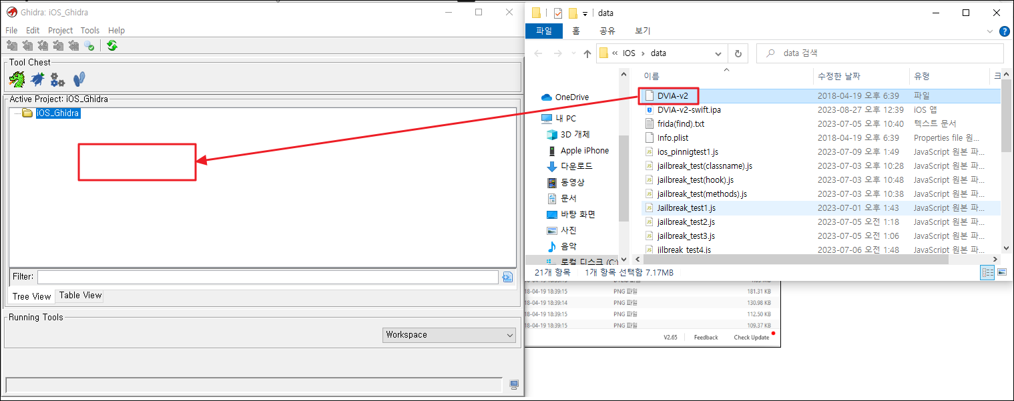Open the 홈 ribbon tab
1014x401 pixels.
pyautogui.click(x=576, y=31)
